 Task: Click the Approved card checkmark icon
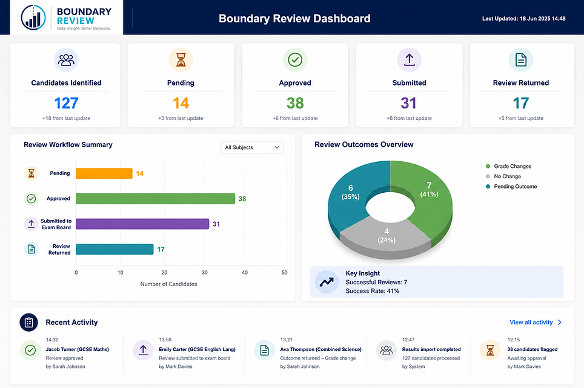[x=295, y=59]
